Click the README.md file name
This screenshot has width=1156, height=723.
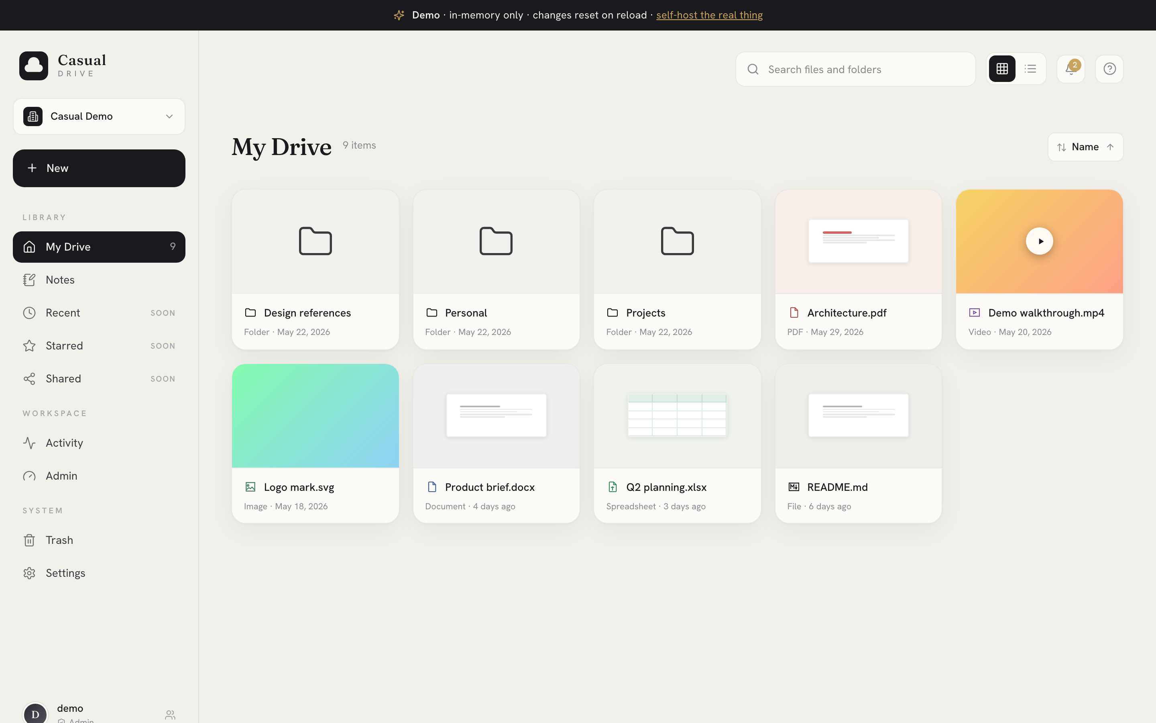tap(837, 487)
